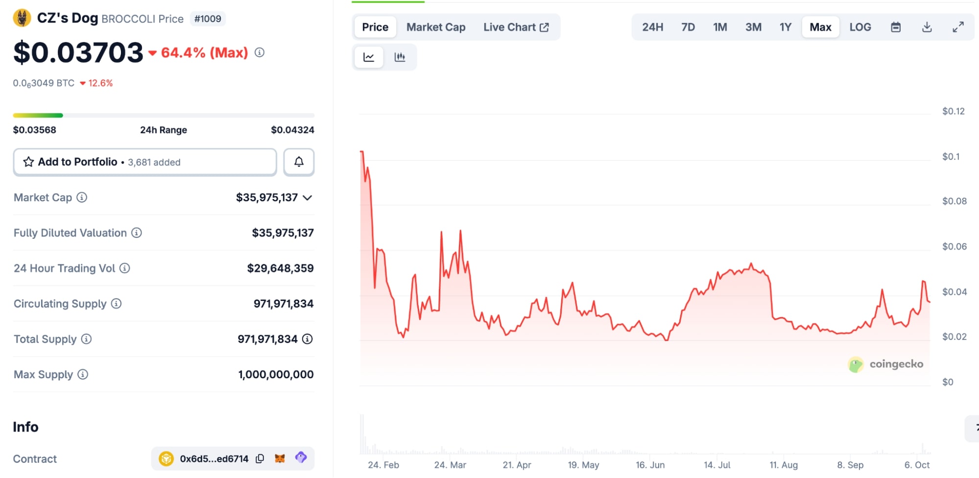This screenshot has width=979, height=478.
Task: Toggle LOG scale on chart
Action: (860, 27)
